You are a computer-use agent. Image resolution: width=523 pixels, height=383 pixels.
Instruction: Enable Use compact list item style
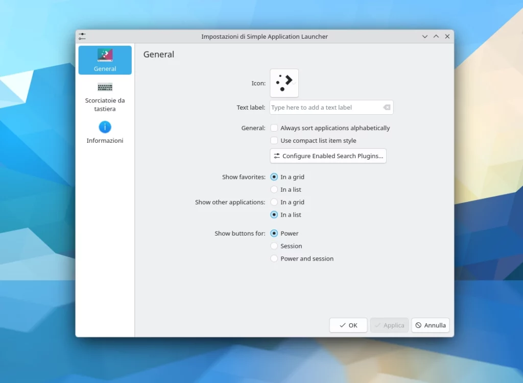(274, 141)
